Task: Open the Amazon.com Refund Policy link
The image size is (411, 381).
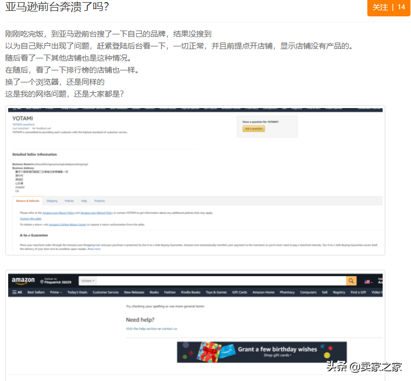Action: coord(97,213)
